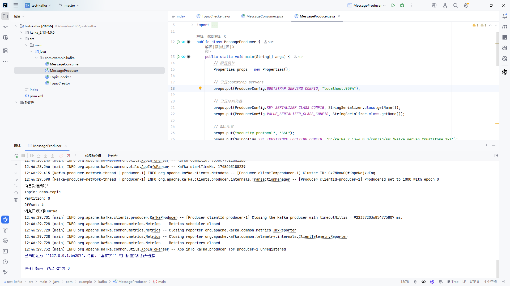Collapse the src folder
510x286 pixels.
click(21, 39)
